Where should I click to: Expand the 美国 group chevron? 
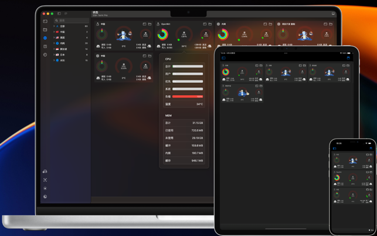point(54,38)
